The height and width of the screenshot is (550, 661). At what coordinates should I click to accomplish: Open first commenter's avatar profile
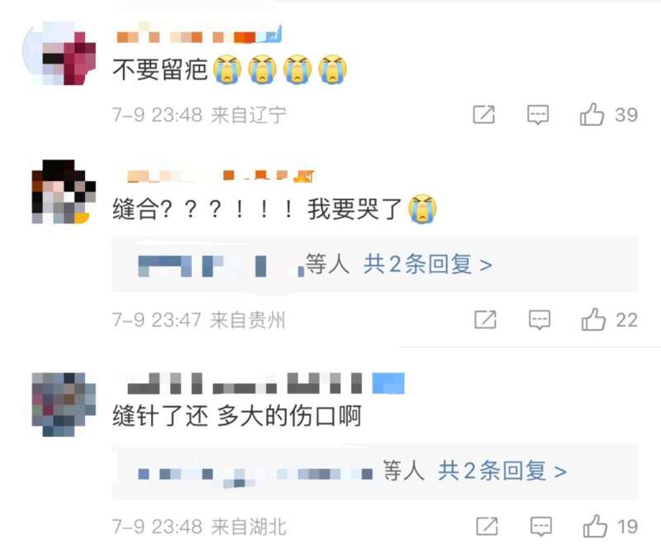click(59, 53)
